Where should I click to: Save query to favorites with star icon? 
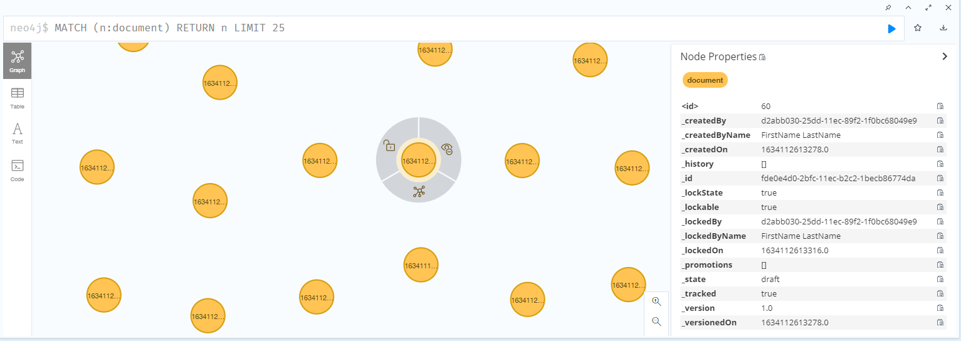tap(918, 28)
